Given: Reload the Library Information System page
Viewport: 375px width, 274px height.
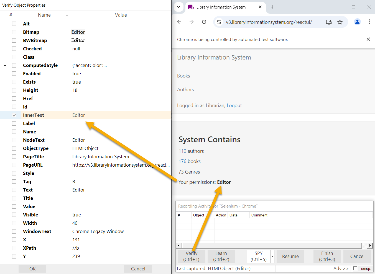Looking at the screenshot, I should (x=204, y=22).
